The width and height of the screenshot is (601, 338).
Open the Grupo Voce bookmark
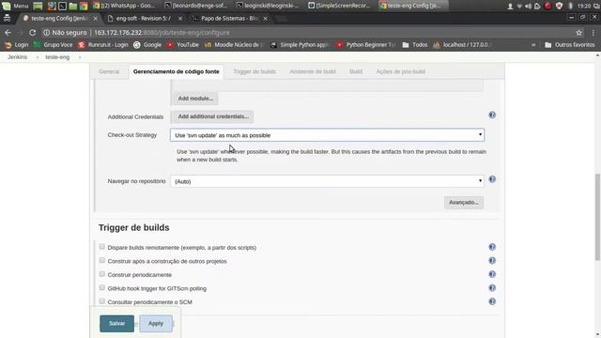(x=53, y=45)
